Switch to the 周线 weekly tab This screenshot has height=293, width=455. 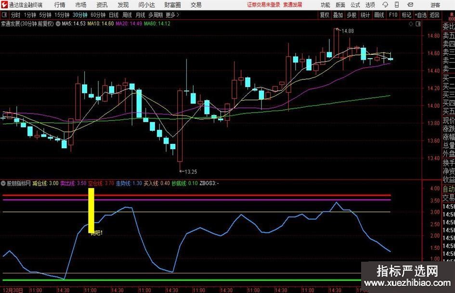pyautogui.click(x=127, y=15)
